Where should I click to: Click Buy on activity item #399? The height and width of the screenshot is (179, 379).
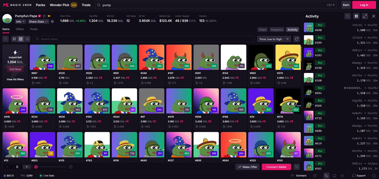click(320, 37)
